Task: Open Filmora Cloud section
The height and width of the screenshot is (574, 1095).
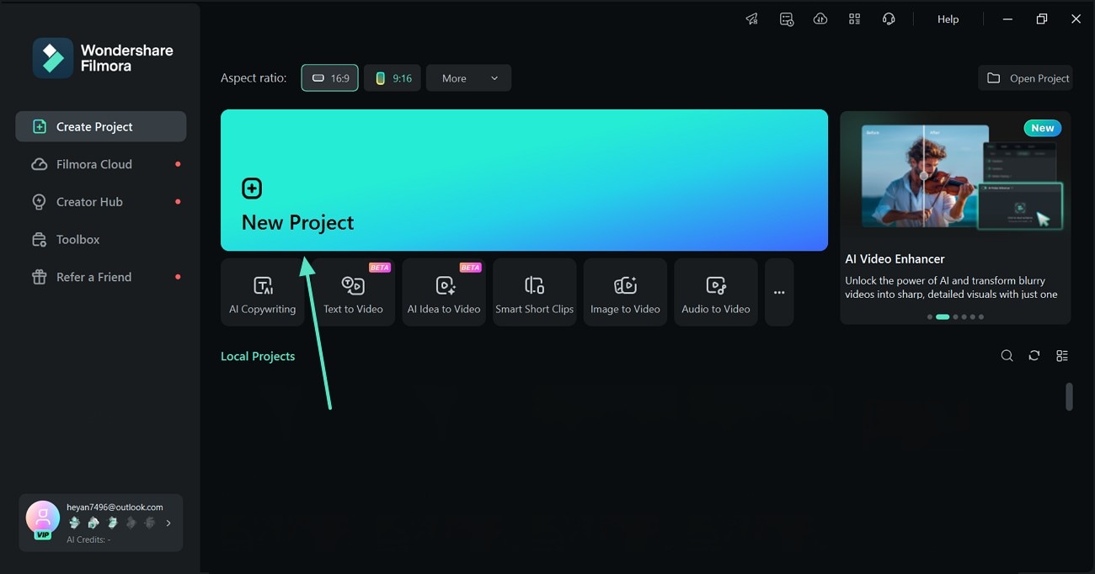Action: click(101, 164)
